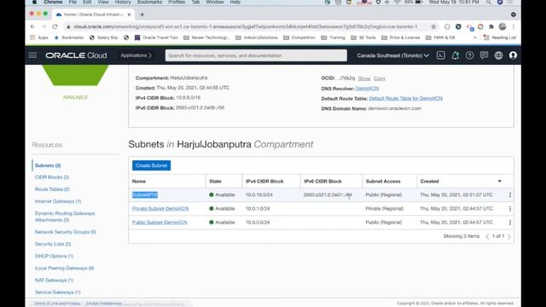Select Local Peering Gateways (0) resource
This screenshot has height=307, width=546.
(65, 268)
